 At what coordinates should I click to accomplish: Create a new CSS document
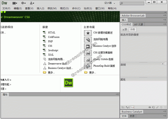coord(50,46)
